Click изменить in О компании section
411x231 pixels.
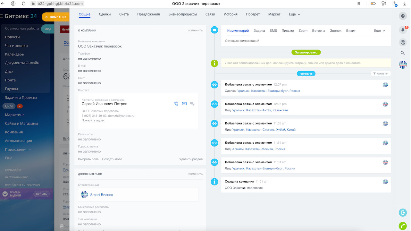tap(195, 30)
